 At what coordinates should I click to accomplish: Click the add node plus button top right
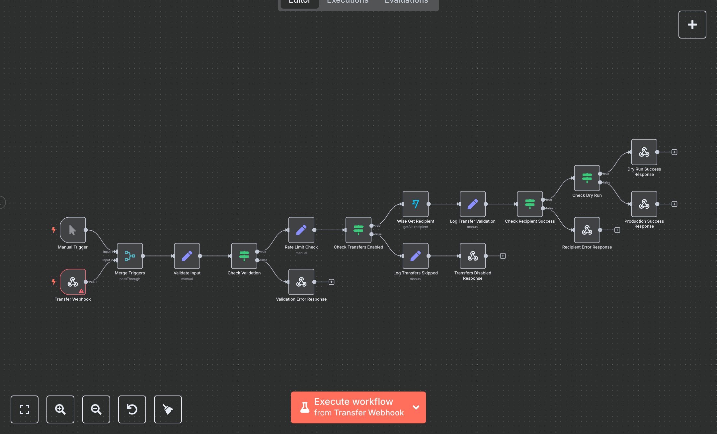click(x=692, y=24)
